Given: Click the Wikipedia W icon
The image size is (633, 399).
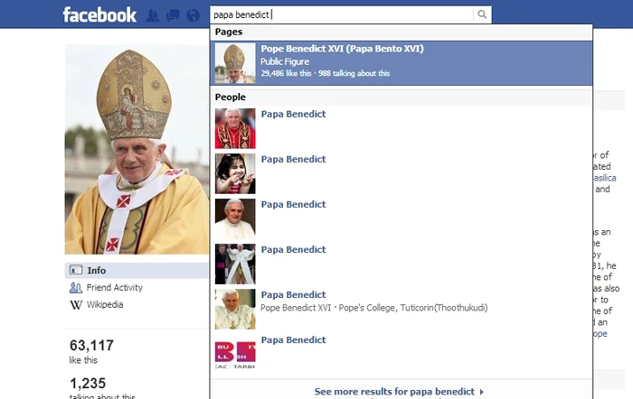Looking at the screenshot, I should pyautogui.click(x=76, y=305).
